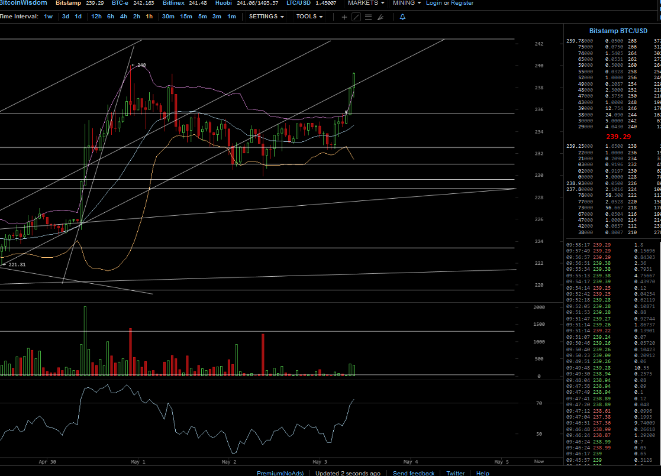Click the tallest green volume bar
Screen dimensions: 661x476
coord(85,341)
